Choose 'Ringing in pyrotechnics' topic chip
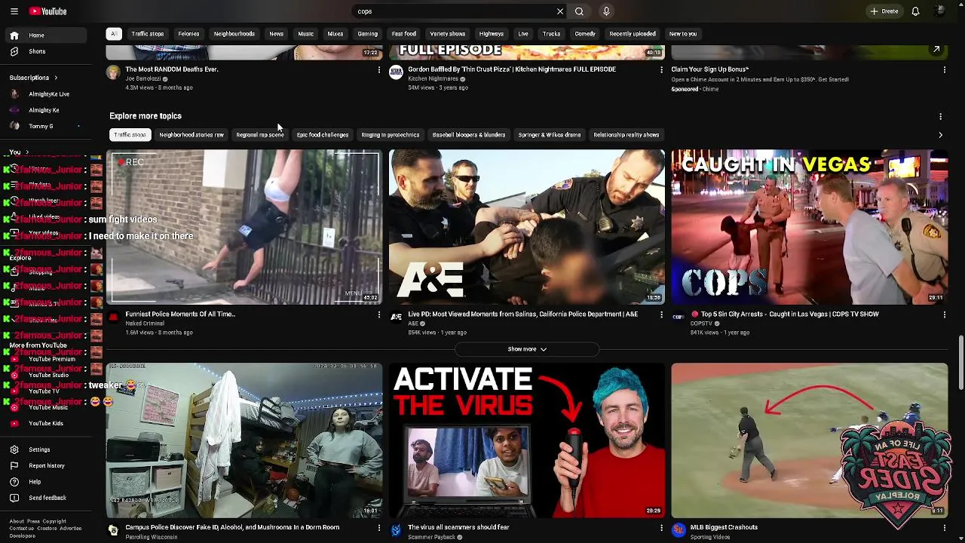The width and height of the screenshot is (965, 543). tap(390, 135)
